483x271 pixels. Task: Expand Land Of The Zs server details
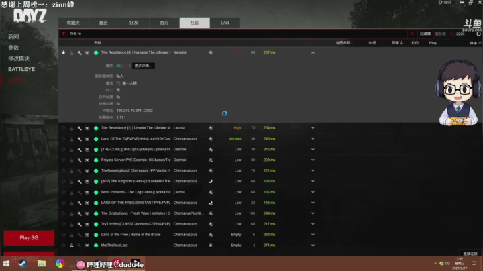click(x=313, y=139)
